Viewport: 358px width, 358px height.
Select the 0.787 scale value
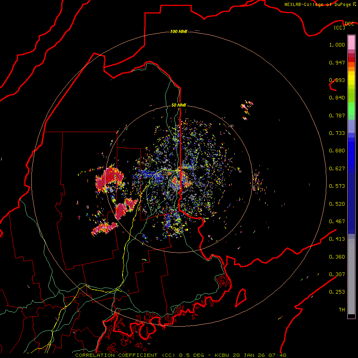coord(337,115)
